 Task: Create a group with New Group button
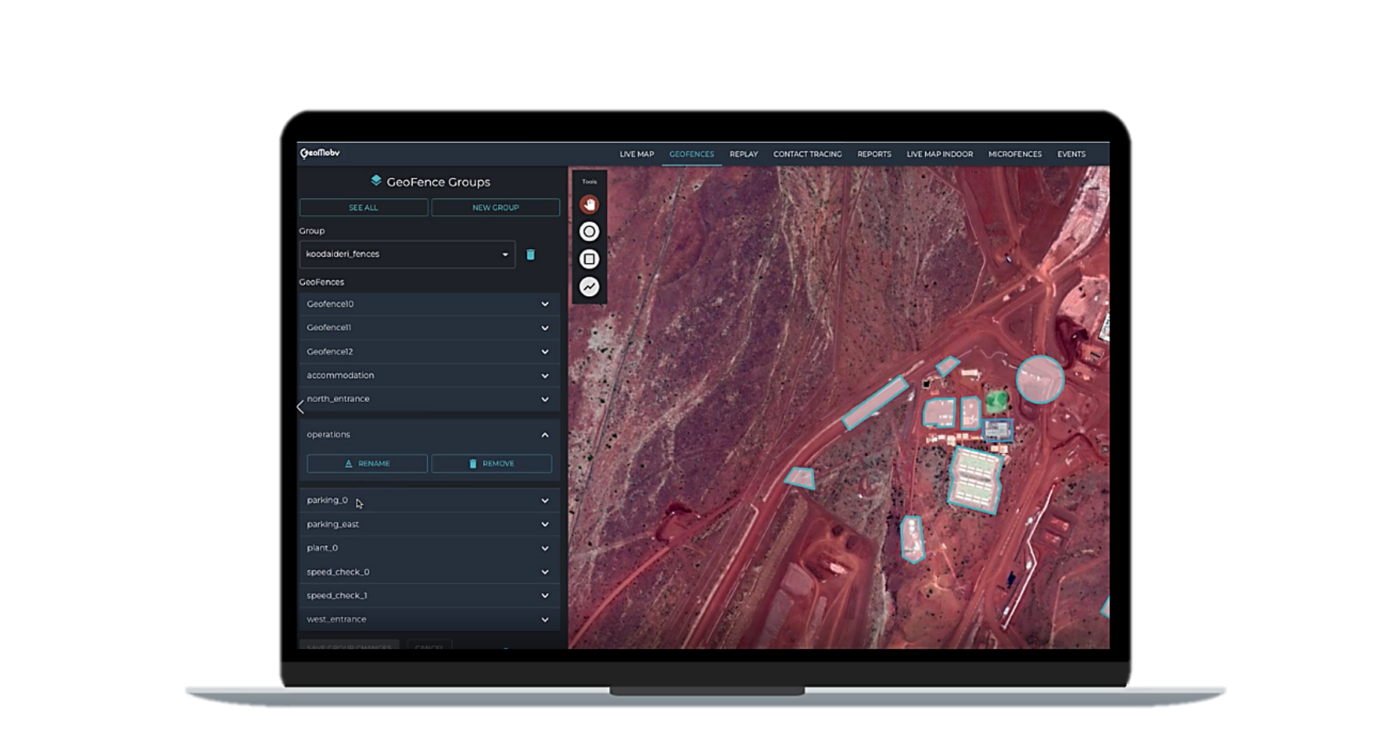pyautogui.click(x=496, y=208)
